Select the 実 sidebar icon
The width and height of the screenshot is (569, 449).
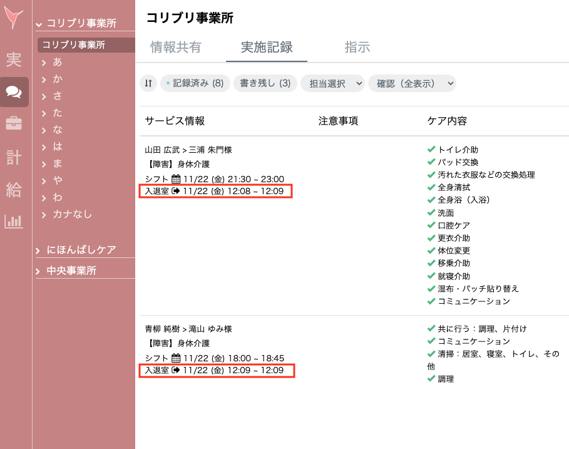[x=13, y=59]
